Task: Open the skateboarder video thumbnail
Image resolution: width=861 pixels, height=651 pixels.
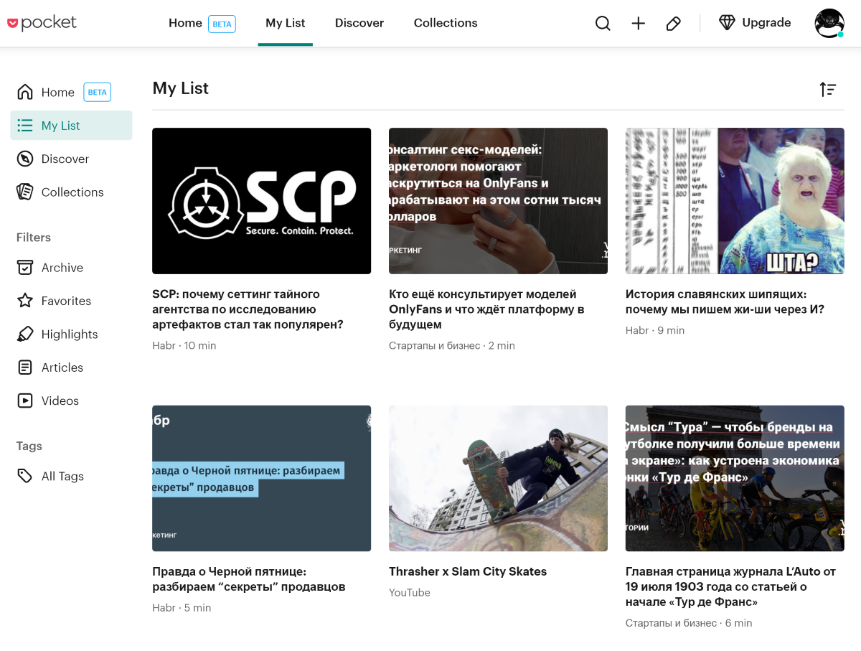Action: coord(498,478)
